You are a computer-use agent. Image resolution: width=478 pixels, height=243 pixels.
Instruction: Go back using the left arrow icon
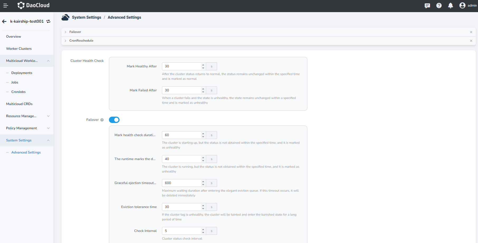(x=4, y=21)
